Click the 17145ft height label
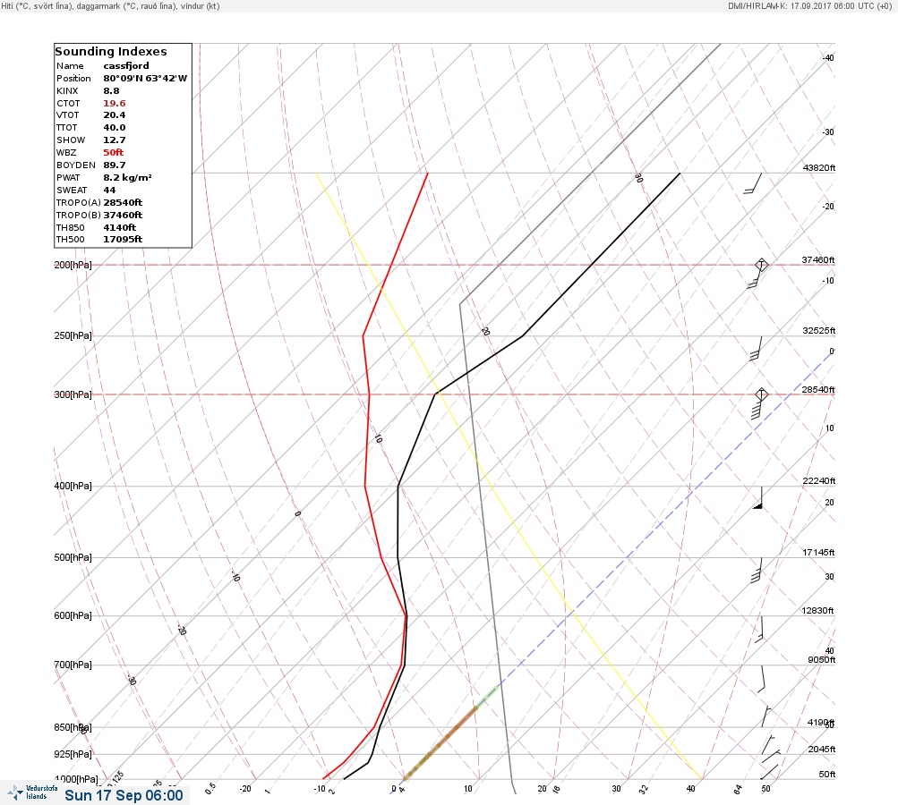The image size is (898, 805). 818,552
